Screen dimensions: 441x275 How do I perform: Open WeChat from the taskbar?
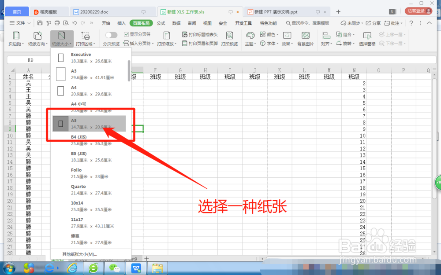[115, 268]
